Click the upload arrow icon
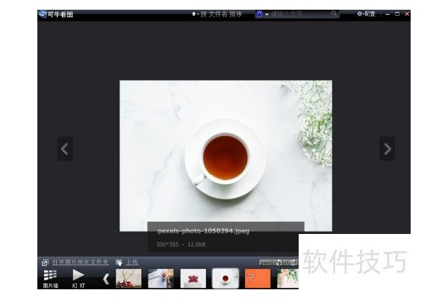The image size is (448, 299). point(119,262)
